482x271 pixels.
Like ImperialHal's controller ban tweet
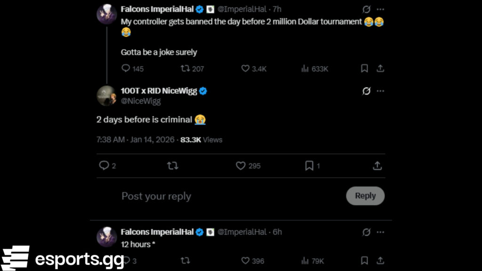click(x=245, y=69)
